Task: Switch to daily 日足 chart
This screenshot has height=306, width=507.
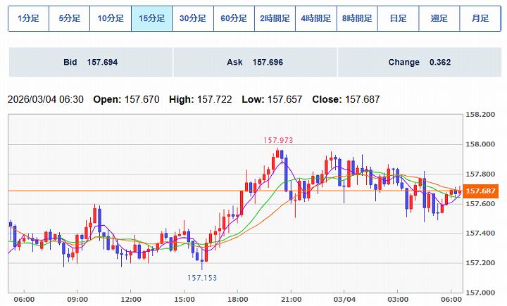Action: click(399, 18)
